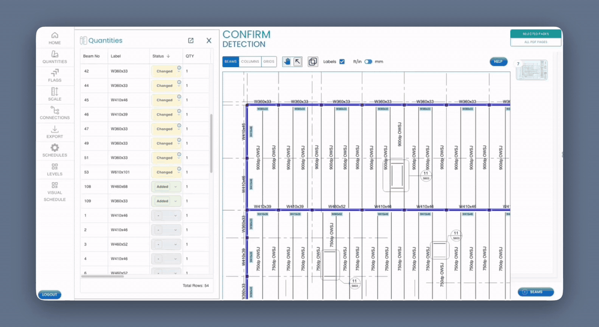Switch to the Grids tab
This screenshot has width=599, height=327.
[269, 62]
